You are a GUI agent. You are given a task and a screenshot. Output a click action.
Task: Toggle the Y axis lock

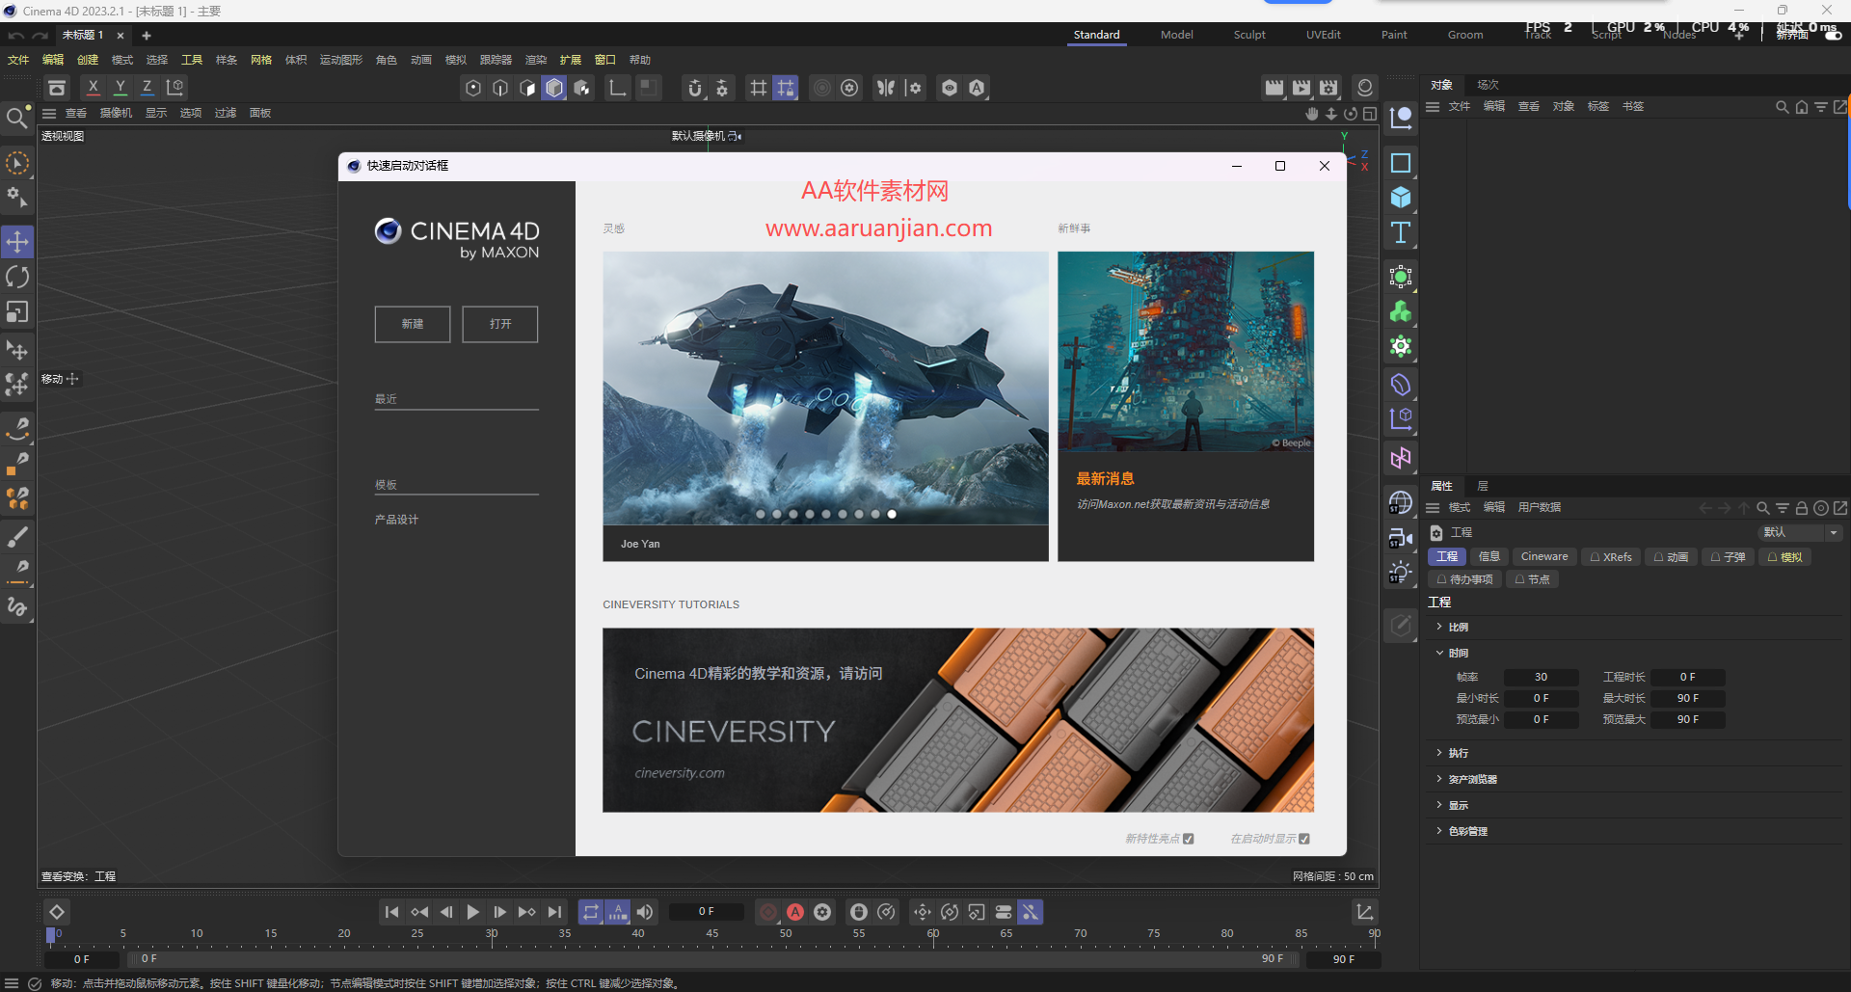120,87
